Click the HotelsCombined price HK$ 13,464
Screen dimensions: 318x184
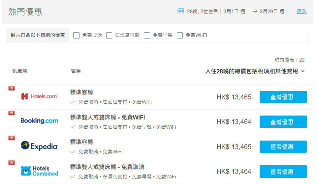[x=234, y=171]
